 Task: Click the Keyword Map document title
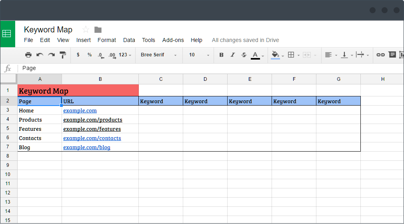pos(48,30)
